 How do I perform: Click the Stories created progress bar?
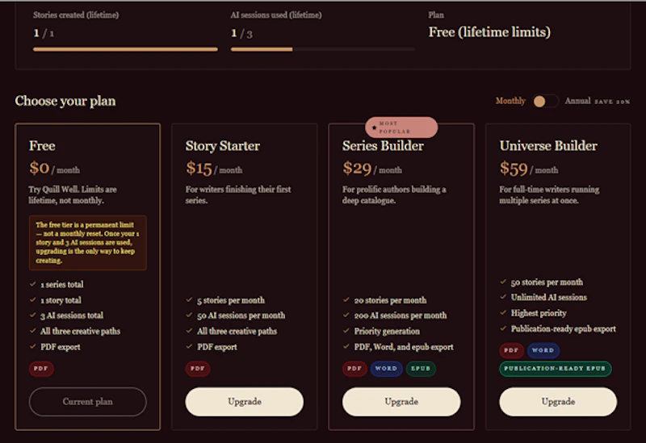[125, 49]
